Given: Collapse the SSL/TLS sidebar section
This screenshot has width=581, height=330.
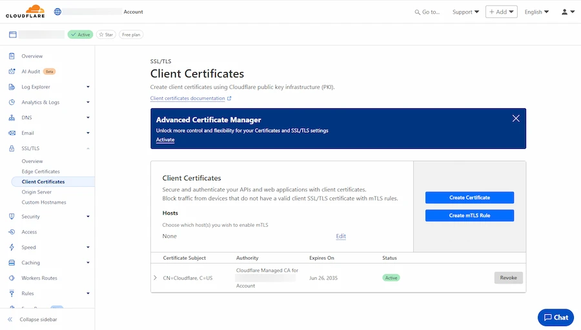Looking at the screenshot, I should coord(88,149).
